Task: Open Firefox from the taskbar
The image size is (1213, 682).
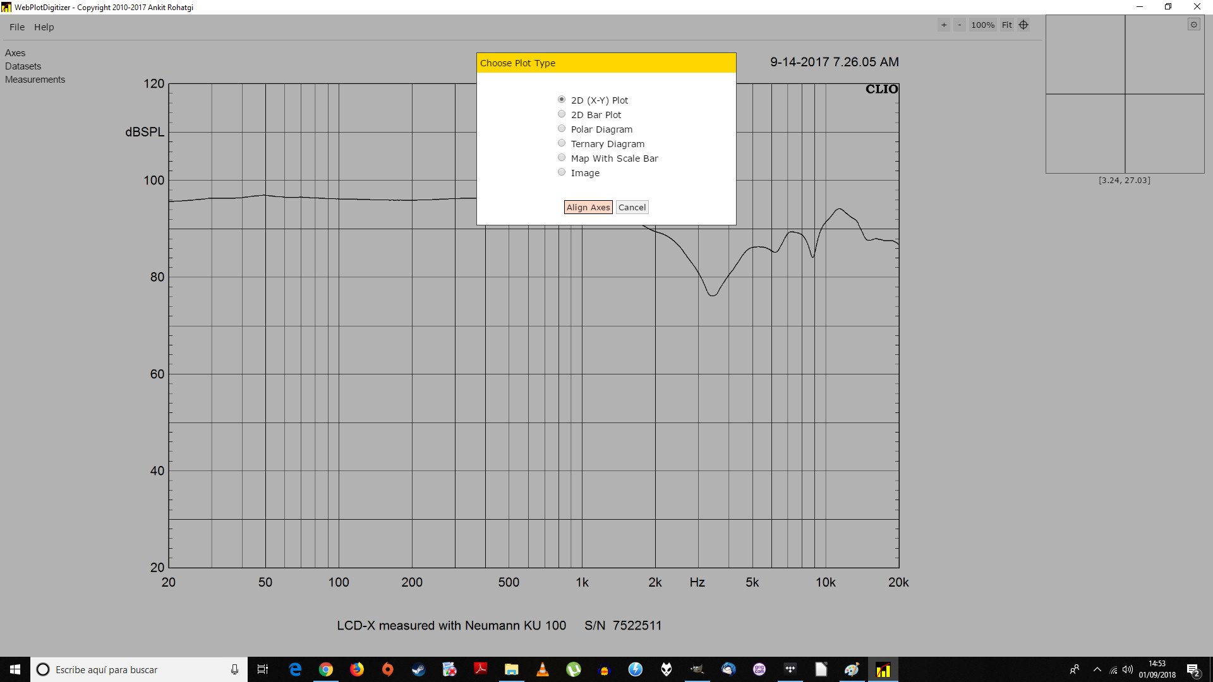Action: coord(357,669)
